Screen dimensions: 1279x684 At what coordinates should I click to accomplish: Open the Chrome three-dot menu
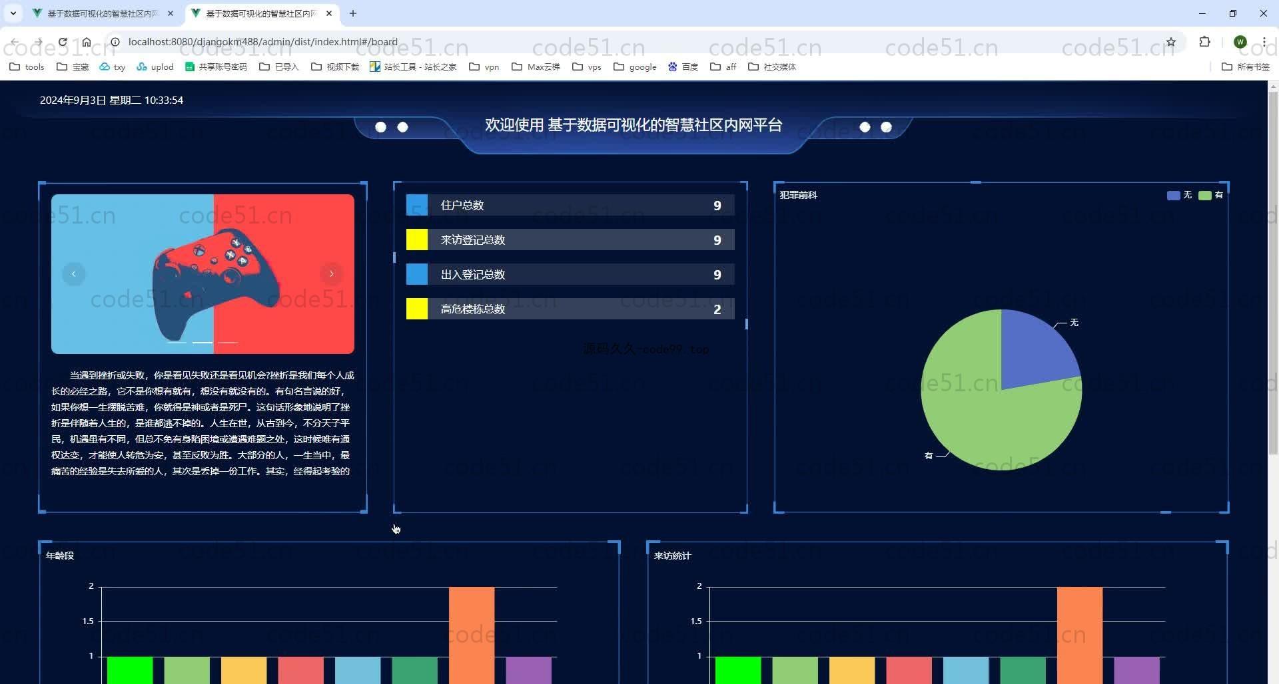pyautogui.click(x=1264, y=42)
